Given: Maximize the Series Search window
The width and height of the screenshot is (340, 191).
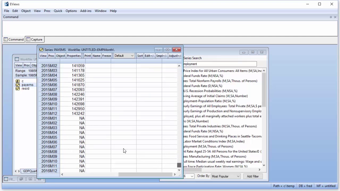Looking at the screenshot, I should tap(253, 52).
